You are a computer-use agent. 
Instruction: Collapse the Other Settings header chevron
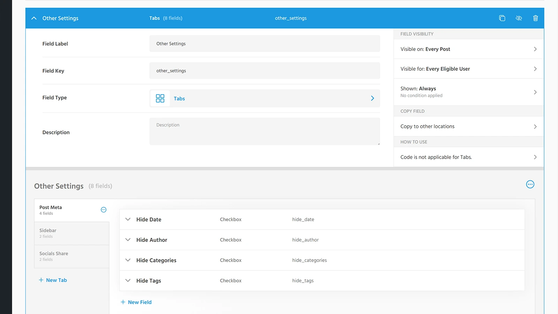tap(34, 18)
